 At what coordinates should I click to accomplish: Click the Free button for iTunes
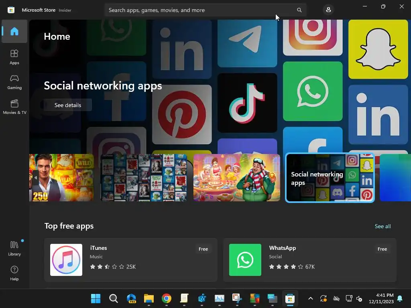pos(203,249)
